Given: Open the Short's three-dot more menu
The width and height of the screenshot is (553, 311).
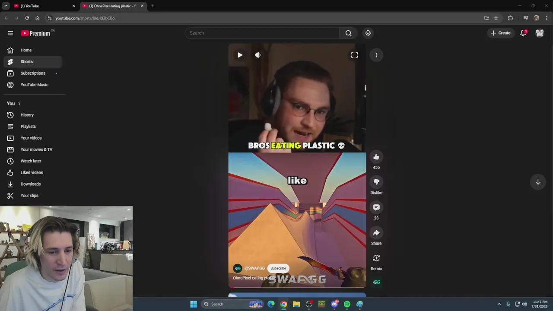Looking at the screenshot, I should pos(376,55).
